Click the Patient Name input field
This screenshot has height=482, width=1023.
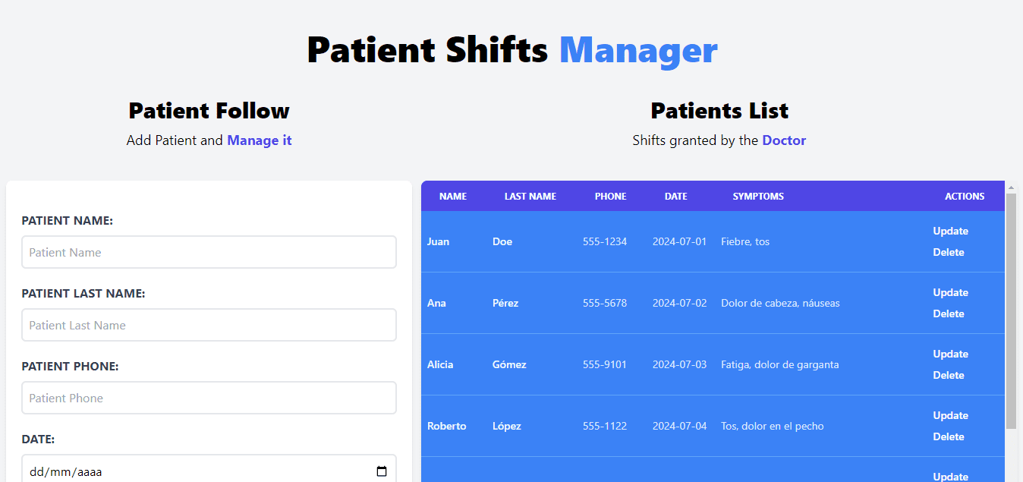click(x=209, y=252)
